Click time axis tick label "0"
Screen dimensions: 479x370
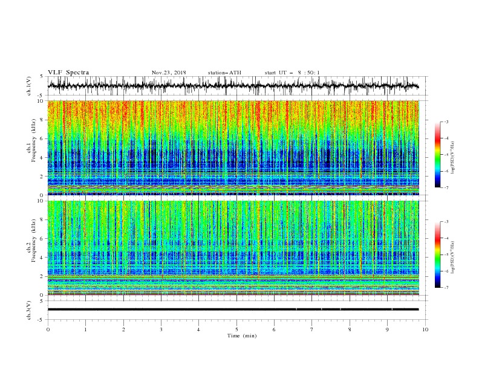[48, 329]
